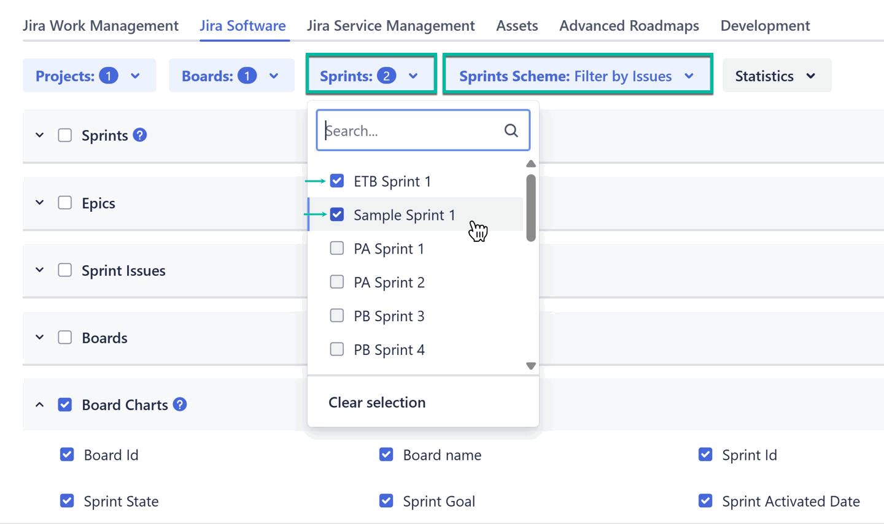Click the Projects count badge showing 1
884x525 pixels.
[108, 75]
